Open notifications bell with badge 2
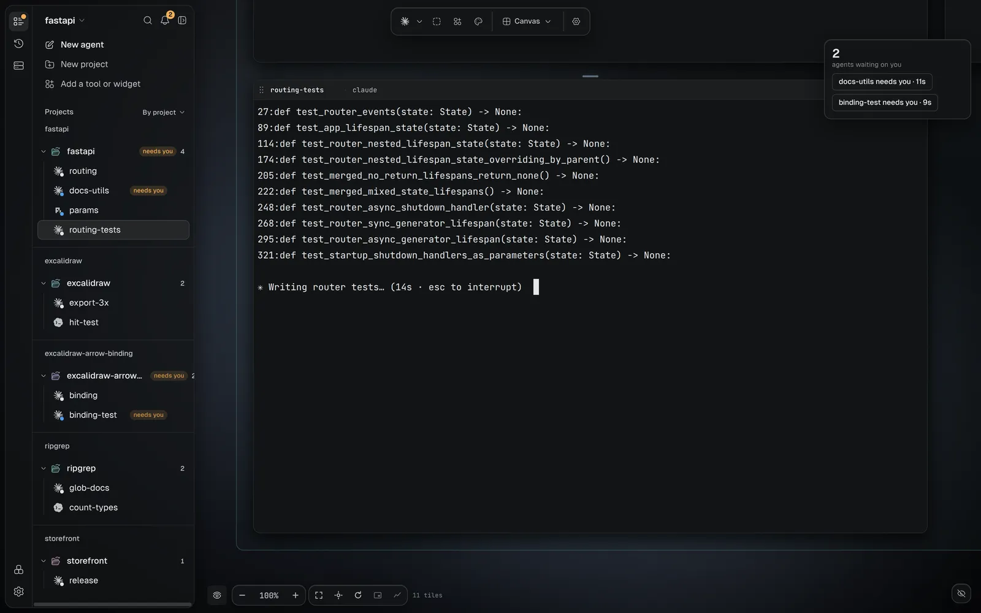 (x=165, y=20)
